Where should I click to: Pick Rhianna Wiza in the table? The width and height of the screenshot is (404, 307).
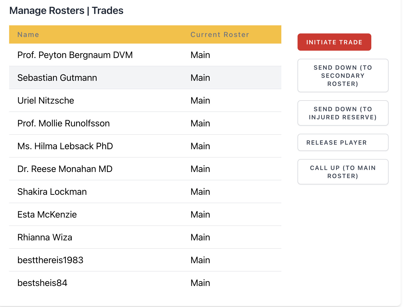pyautogui.click(x=45, y=237)
